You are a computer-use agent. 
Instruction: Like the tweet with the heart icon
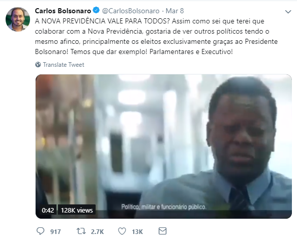[122, 231]
